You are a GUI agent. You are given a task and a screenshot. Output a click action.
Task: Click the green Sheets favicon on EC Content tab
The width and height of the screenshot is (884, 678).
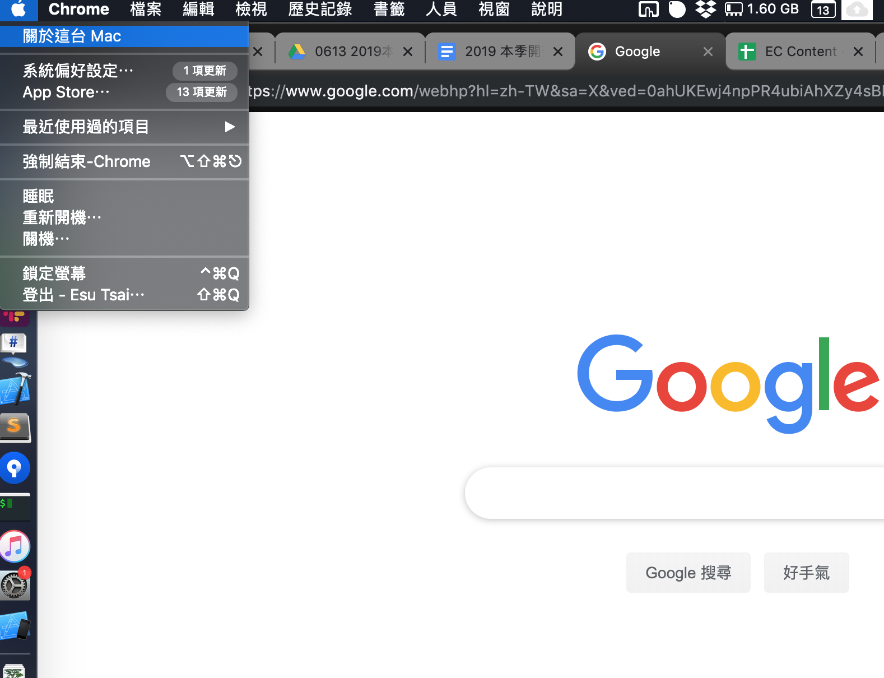click(x=747, y=52)
